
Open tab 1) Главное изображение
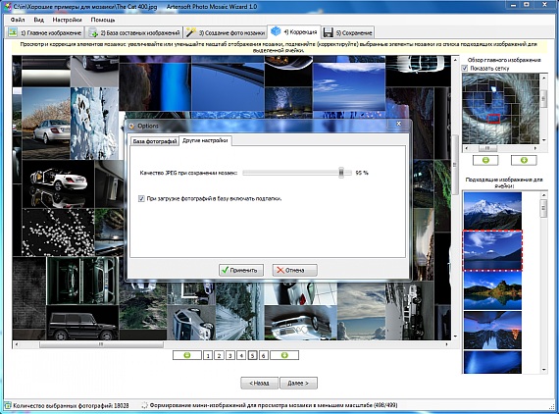[45, 32]
